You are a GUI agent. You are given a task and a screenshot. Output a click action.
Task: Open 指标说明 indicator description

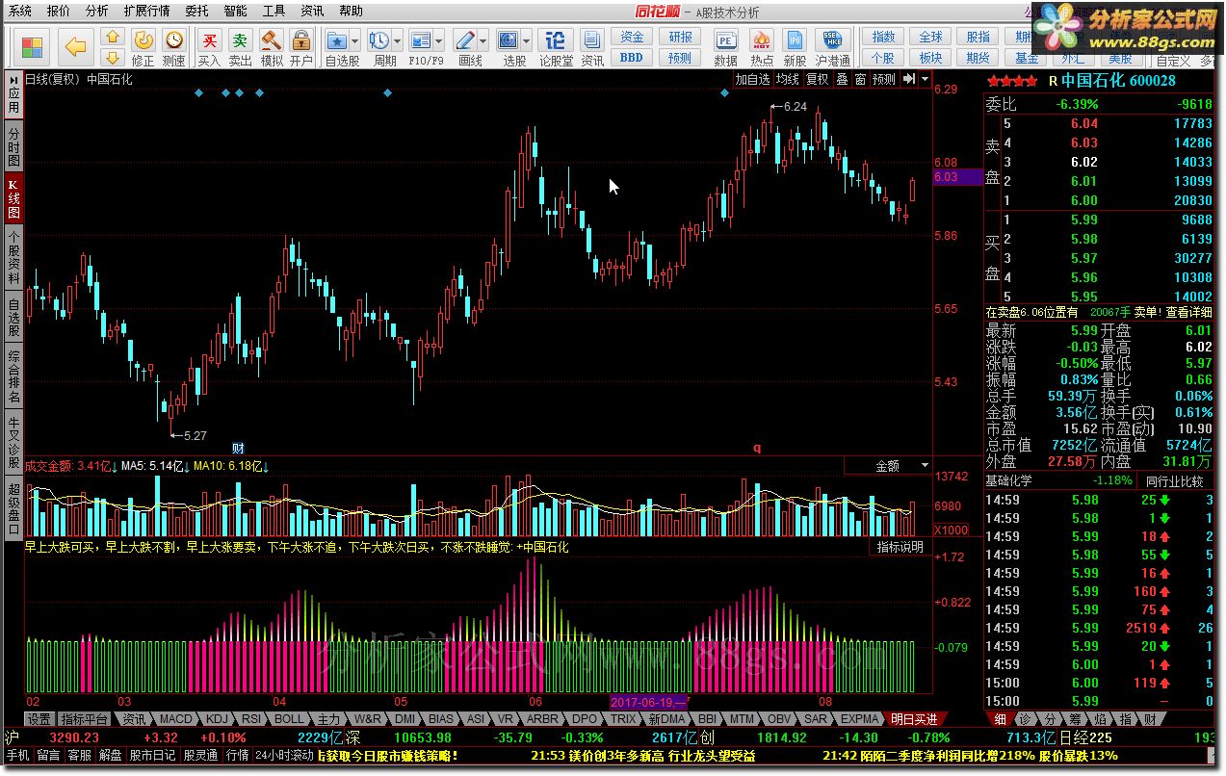(x=900, y=547)
